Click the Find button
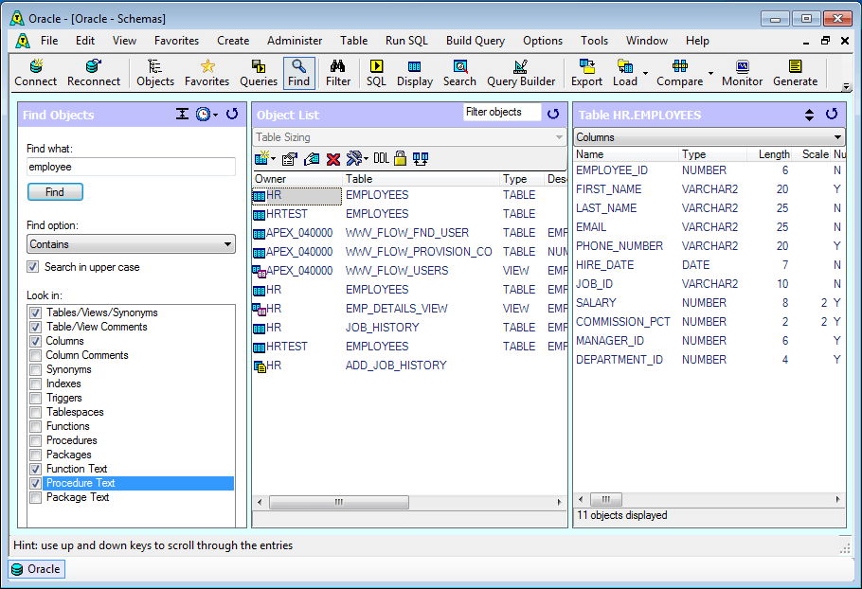Screen dimensions: 862x589 pos(55,191)
